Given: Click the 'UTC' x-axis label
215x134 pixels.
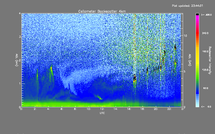Looking at the screenshot, I should (102, 113).
